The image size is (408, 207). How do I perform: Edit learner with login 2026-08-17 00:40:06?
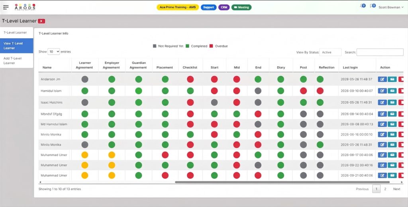click(382, 155)
